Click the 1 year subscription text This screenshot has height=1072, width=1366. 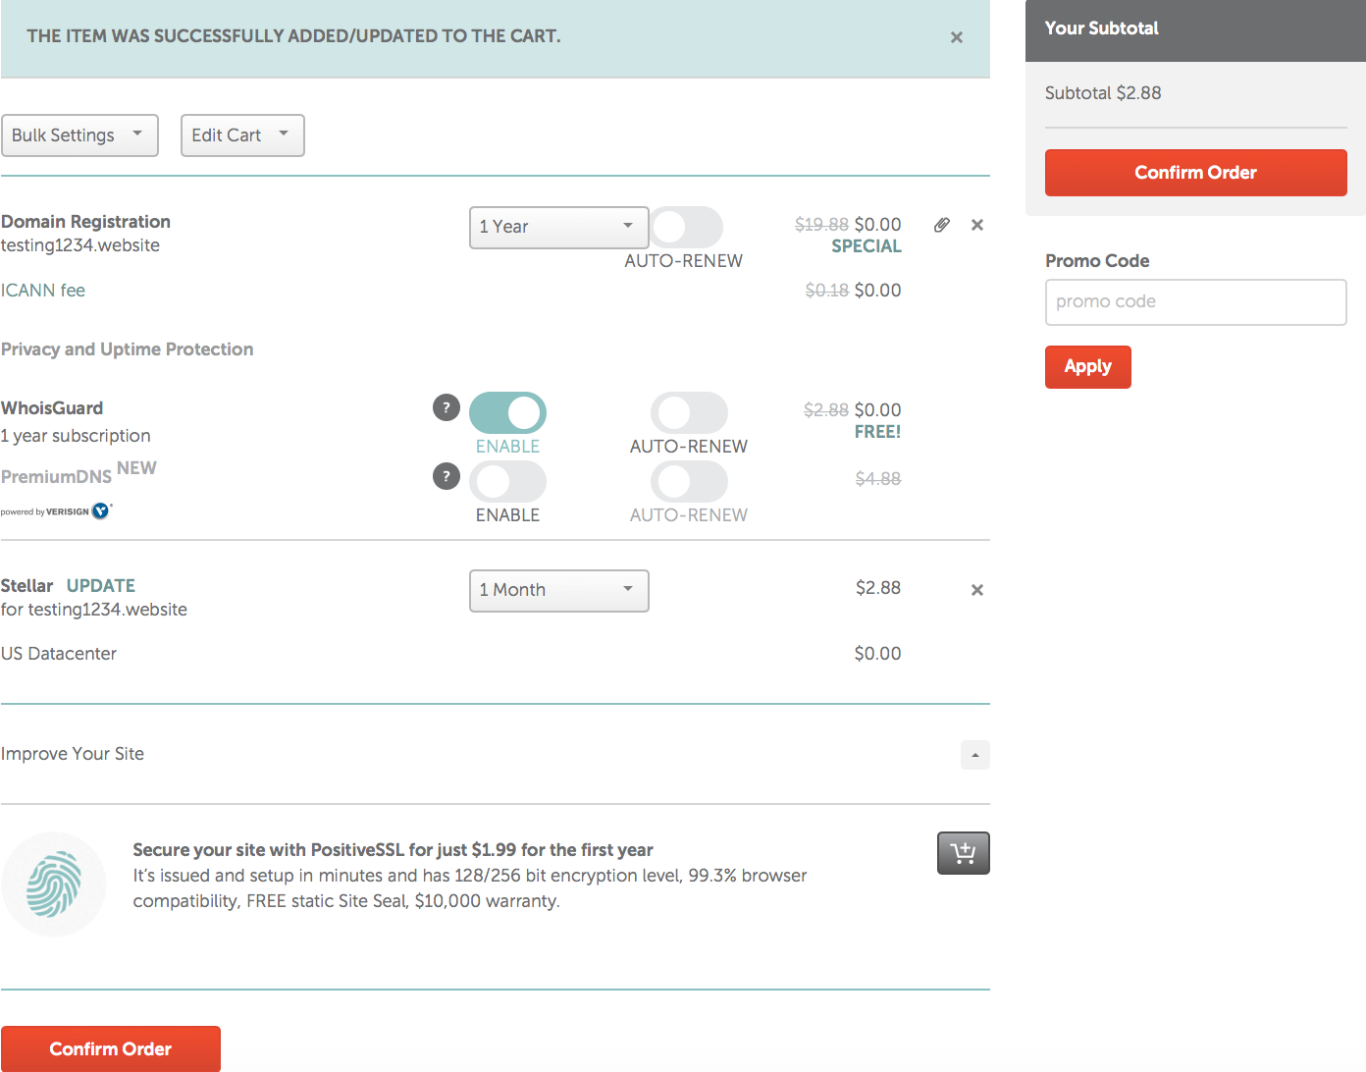(x=76, y=436)
